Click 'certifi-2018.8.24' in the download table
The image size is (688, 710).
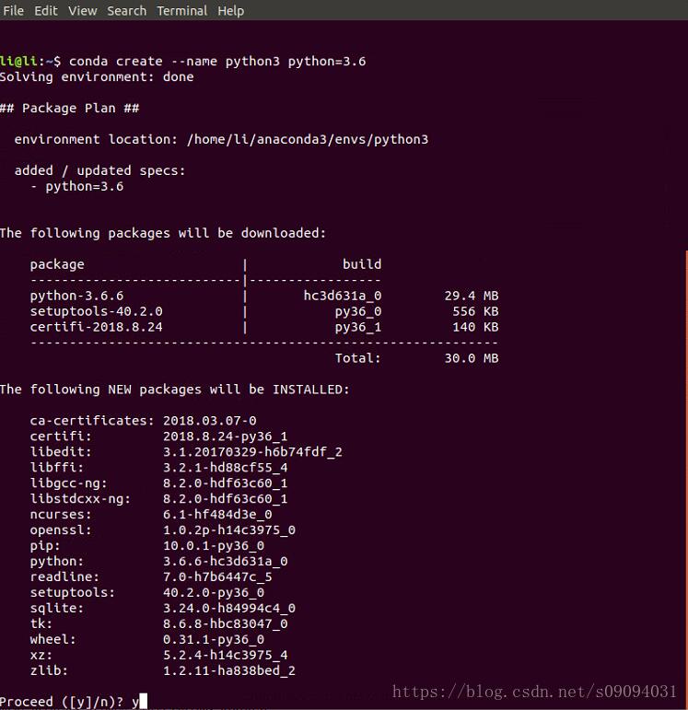96,327
